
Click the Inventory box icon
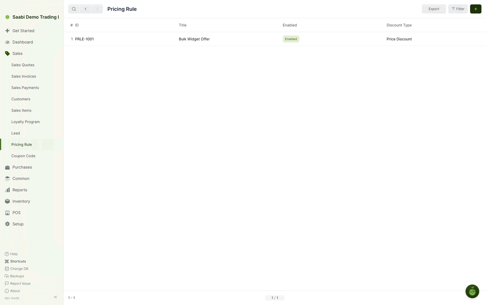point(7,201)
